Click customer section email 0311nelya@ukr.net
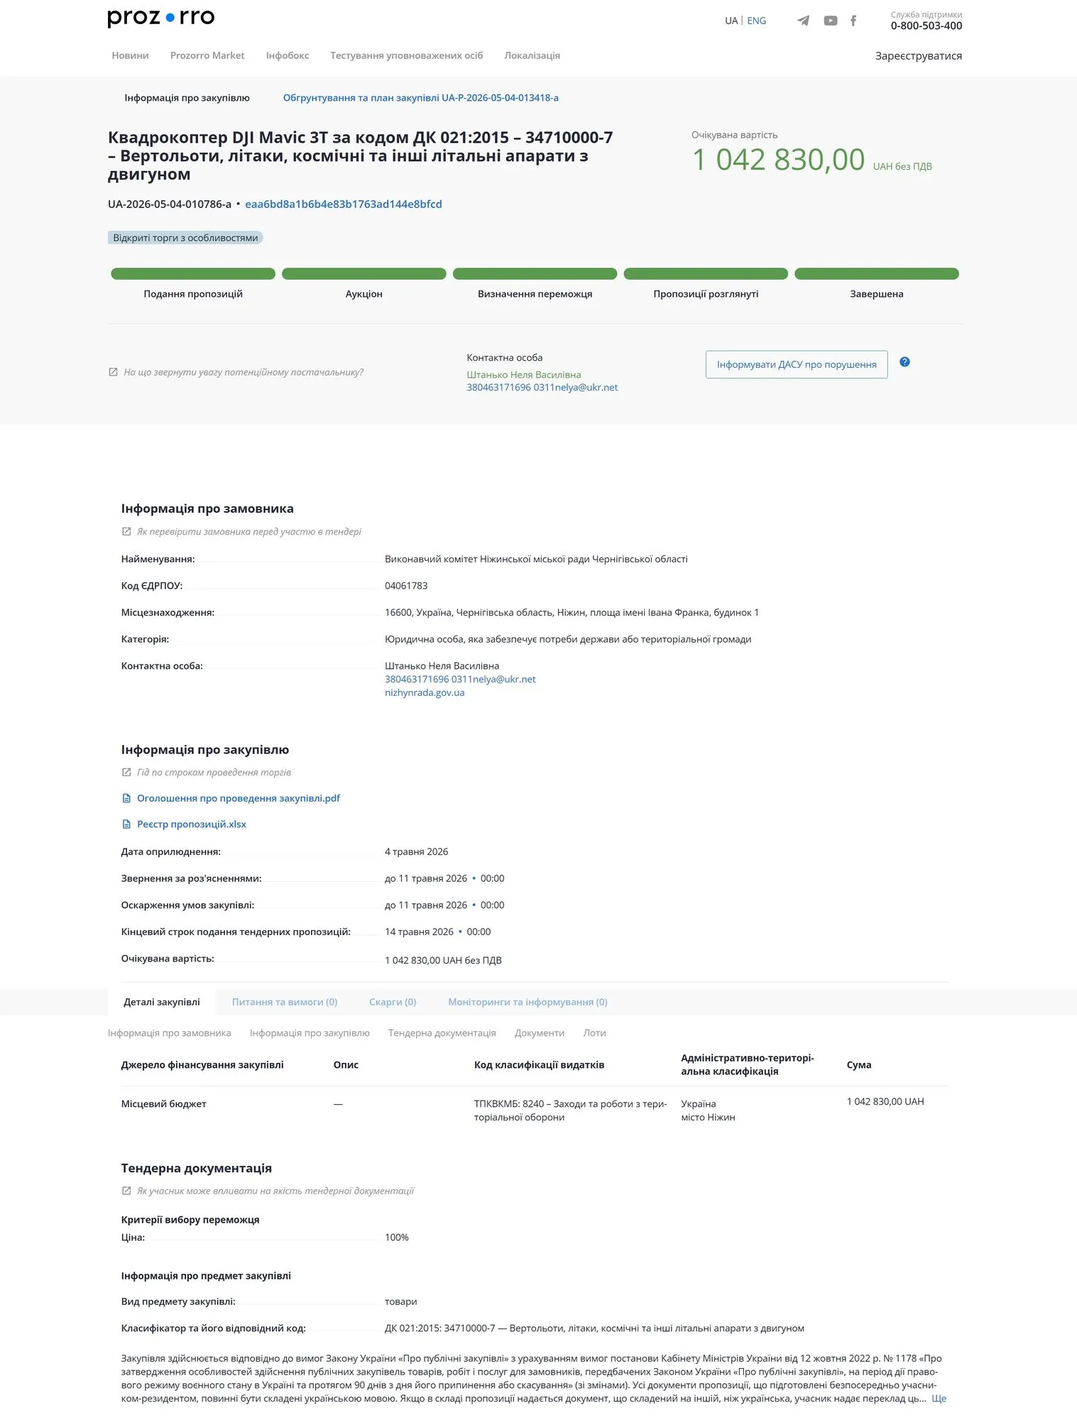 click(493, 679)
